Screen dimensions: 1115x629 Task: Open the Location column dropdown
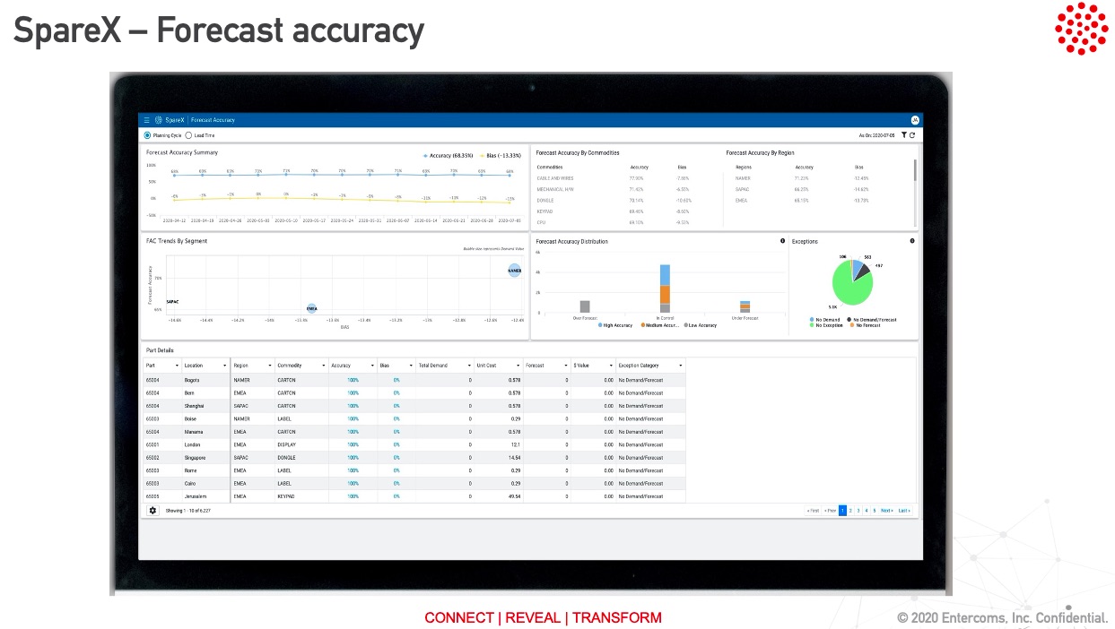coord(224,366)
